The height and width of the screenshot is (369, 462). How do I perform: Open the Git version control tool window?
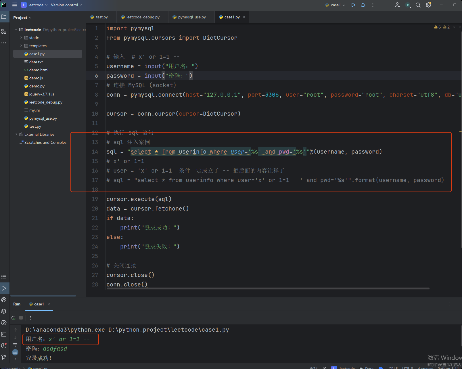pos(4,357)
